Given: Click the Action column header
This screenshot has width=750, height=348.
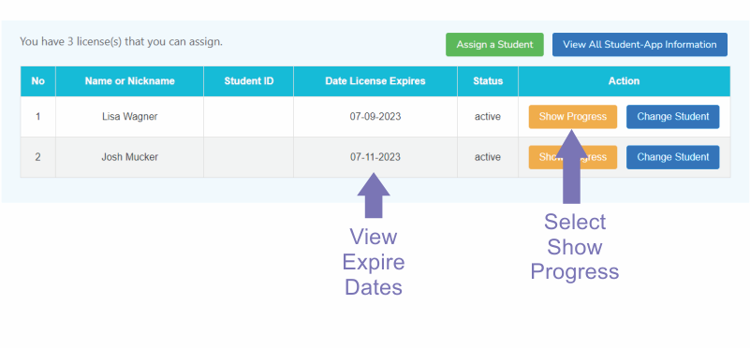Looking at the screenshot, I should (x=625, y=81).
